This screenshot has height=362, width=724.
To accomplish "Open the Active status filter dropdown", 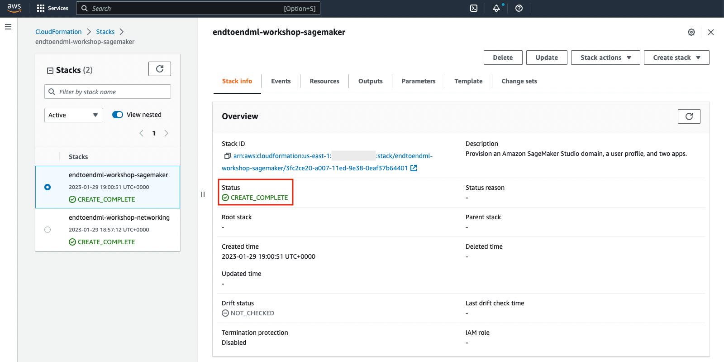I will pyautogui.click(x=74, y=115).
